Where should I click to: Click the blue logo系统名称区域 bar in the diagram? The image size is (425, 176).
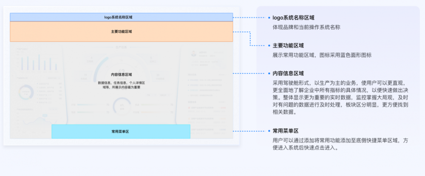pyautogui.click(x=121, y=17)
